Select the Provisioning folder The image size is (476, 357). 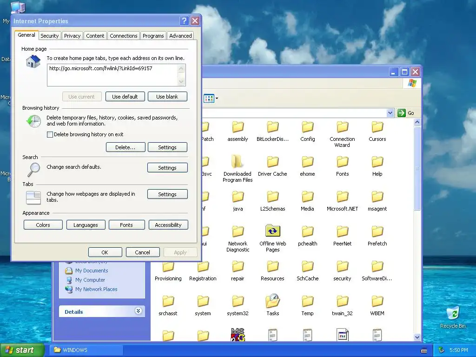pos(168,271)
